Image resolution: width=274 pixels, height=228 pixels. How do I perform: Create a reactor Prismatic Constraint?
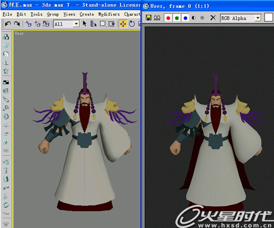click(6, 196)
